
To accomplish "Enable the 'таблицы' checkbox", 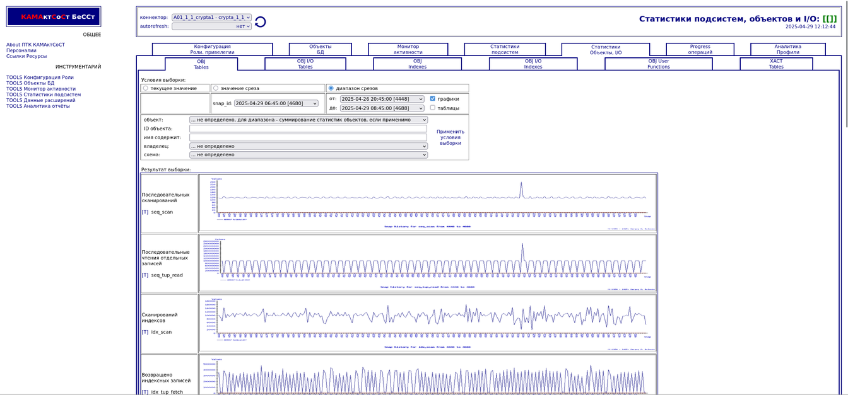I will coord(433,108).
